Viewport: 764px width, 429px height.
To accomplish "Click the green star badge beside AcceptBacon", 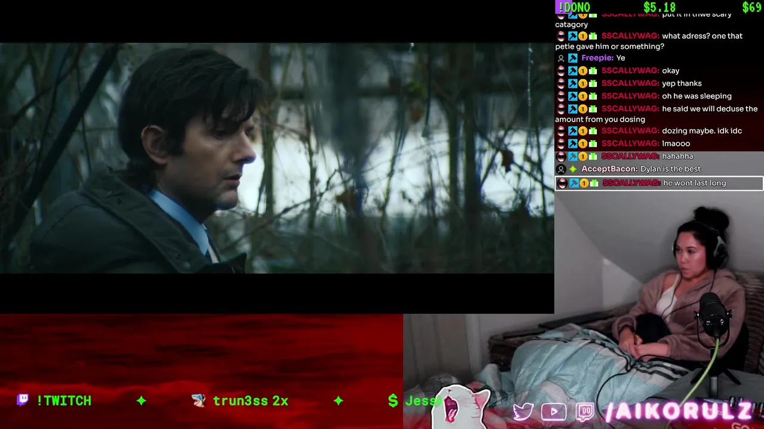I will point(572,169).
